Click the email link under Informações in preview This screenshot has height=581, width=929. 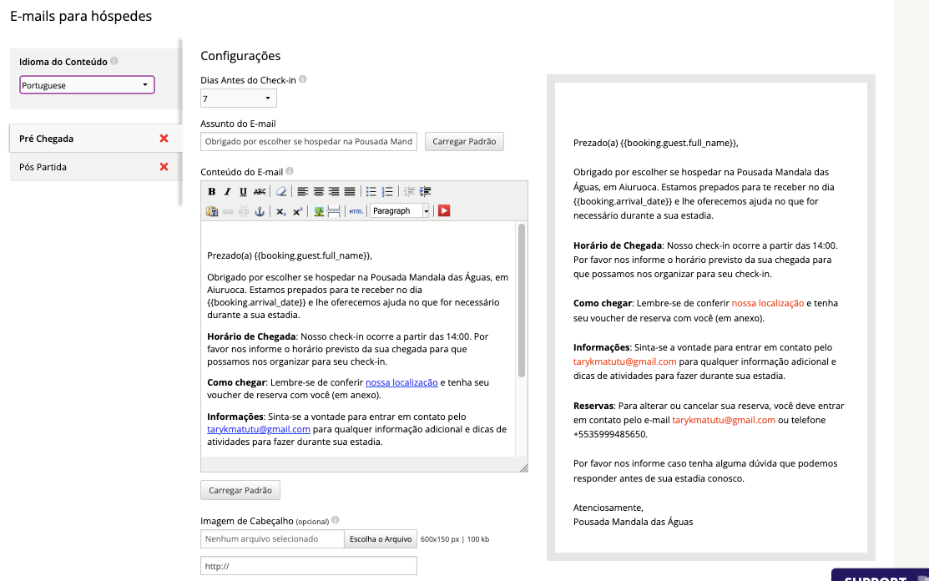tap(624, 361)
